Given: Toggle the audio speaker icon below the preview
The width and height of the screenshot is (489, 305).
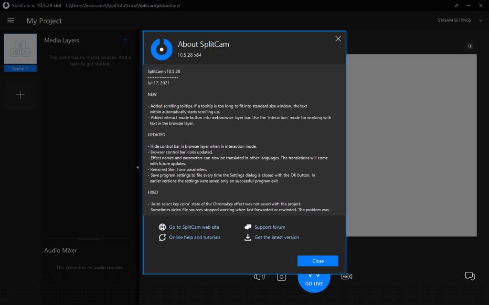Looking at the screenshot, I should click(259, 277).
